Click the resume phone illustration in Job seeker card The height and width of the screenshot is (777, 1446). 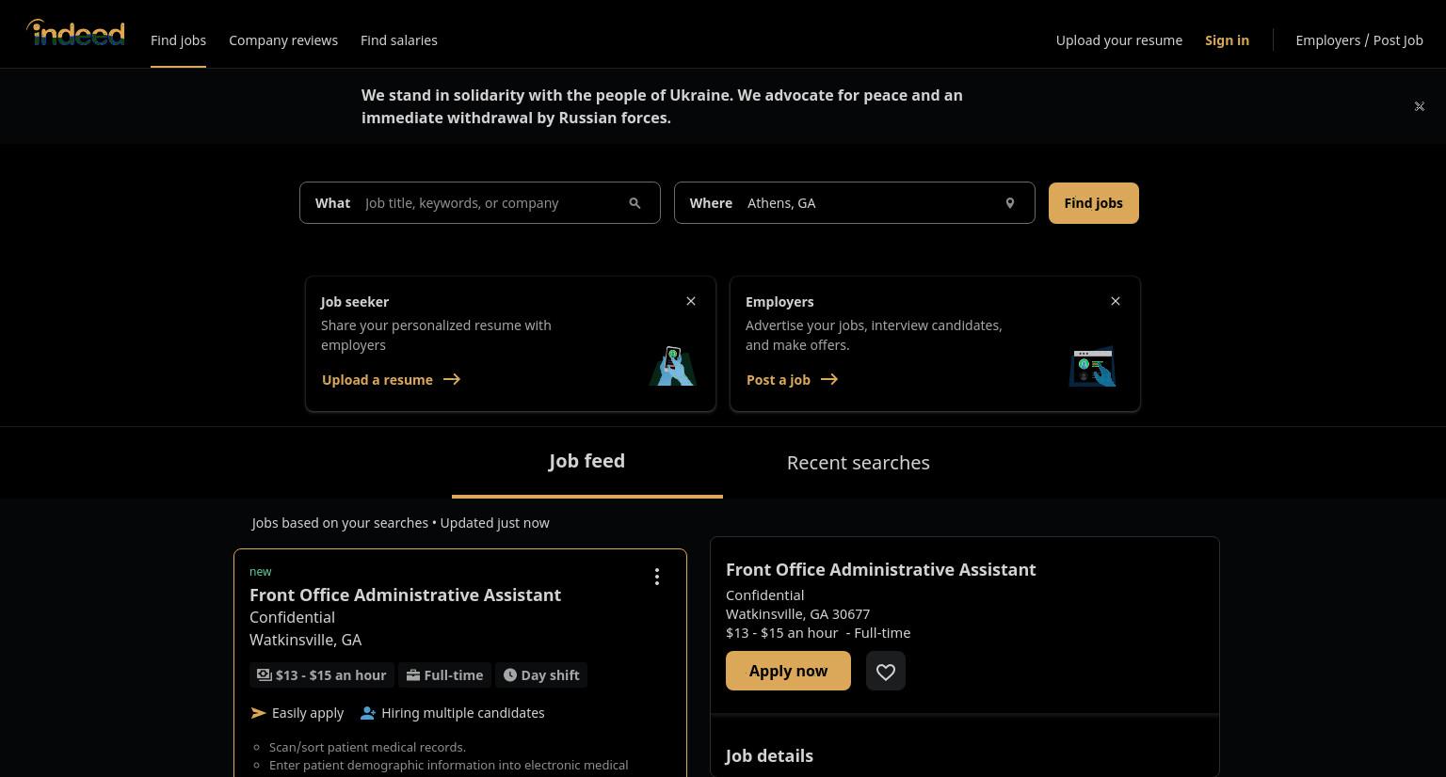point(672,366)
